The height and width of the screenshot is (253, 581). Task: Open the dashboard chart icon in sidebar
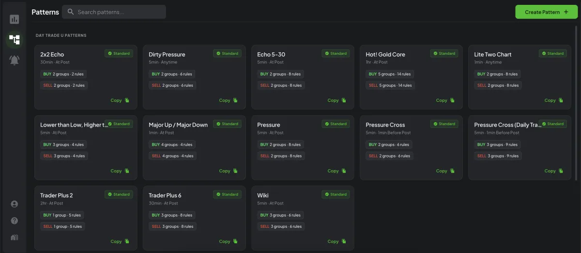15,19
